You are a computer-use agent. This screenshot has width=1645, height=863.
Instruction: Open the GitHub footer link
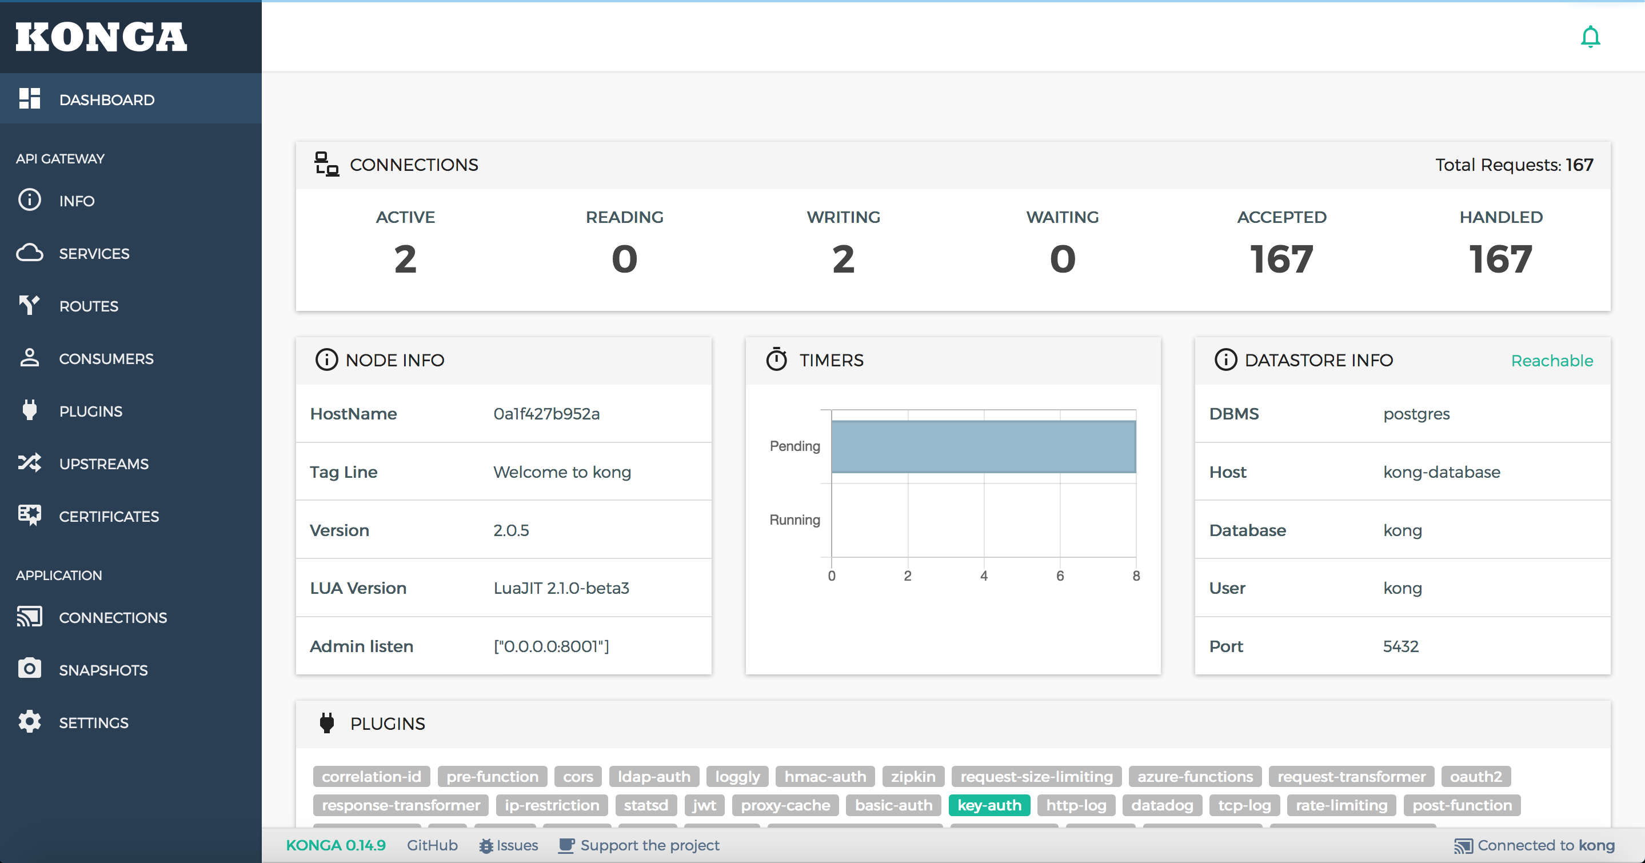point(432,845)
